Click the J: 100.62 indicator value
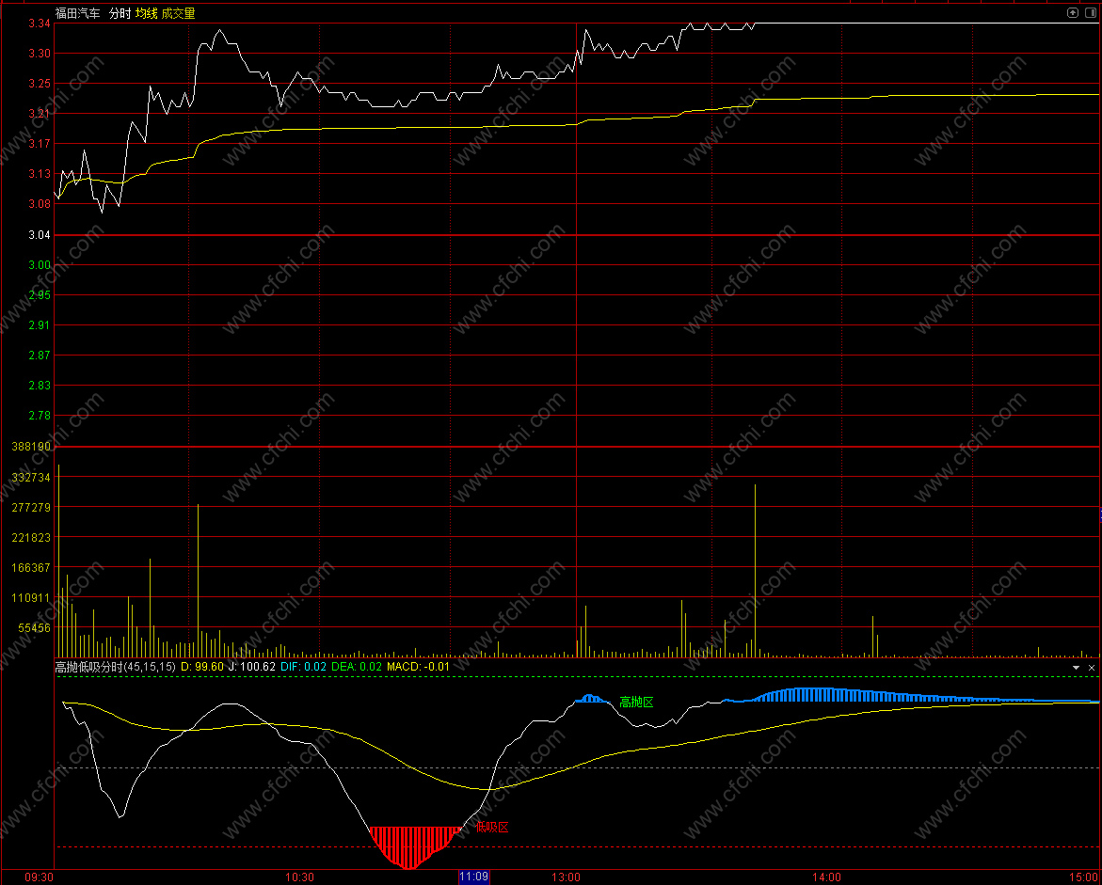The image size is (1102, 885). point(251,667)
